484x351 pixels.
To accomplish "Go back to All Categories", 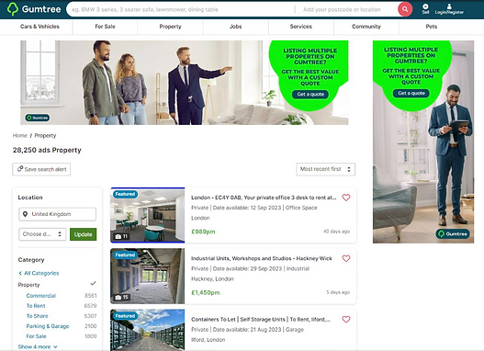I will (x=39, y=273).
